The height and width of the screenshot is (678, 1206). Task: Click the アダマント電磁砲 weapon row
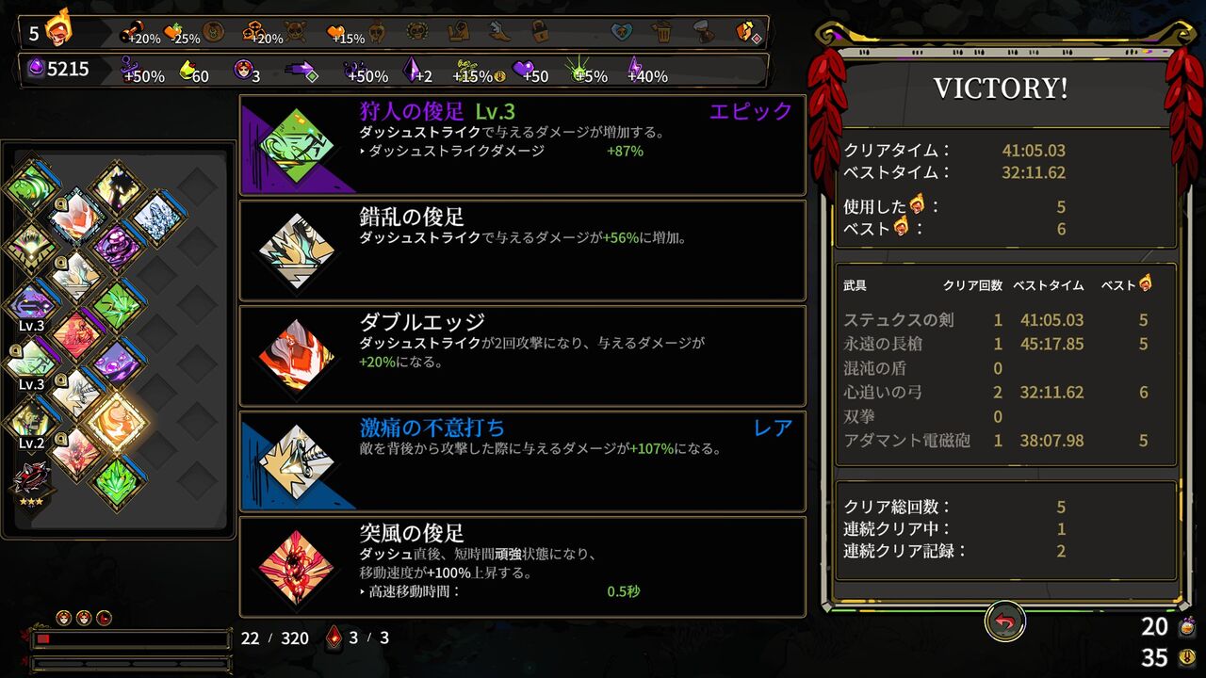coord(1005,440)
